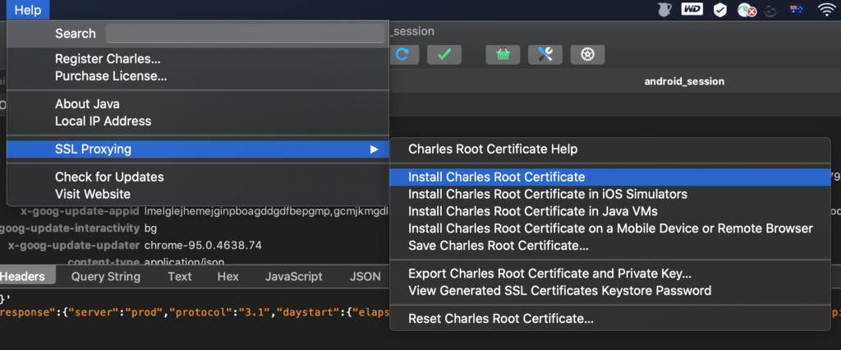Click Check for Updates menu item

(x=109, y=177)
